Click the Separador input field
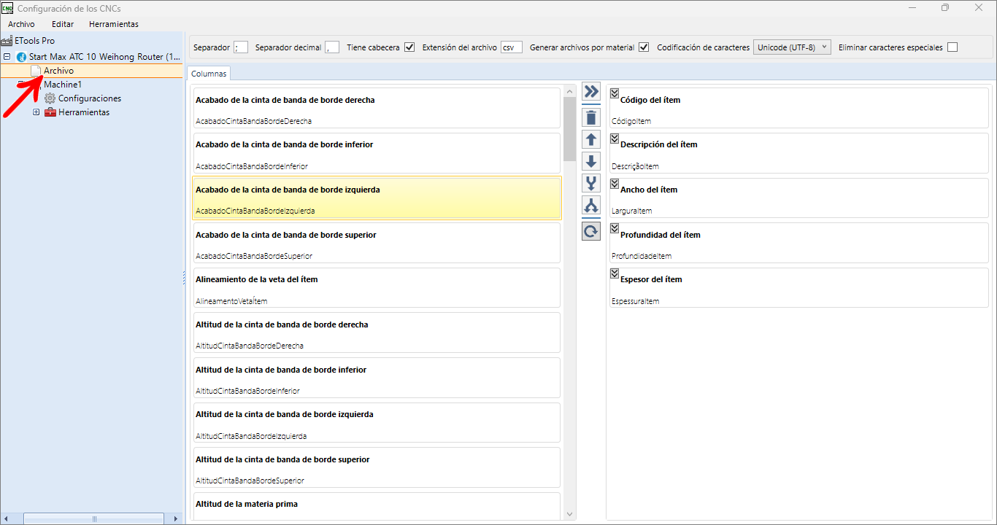The height and width of the screenshot is (525, 997). [241, 47]
